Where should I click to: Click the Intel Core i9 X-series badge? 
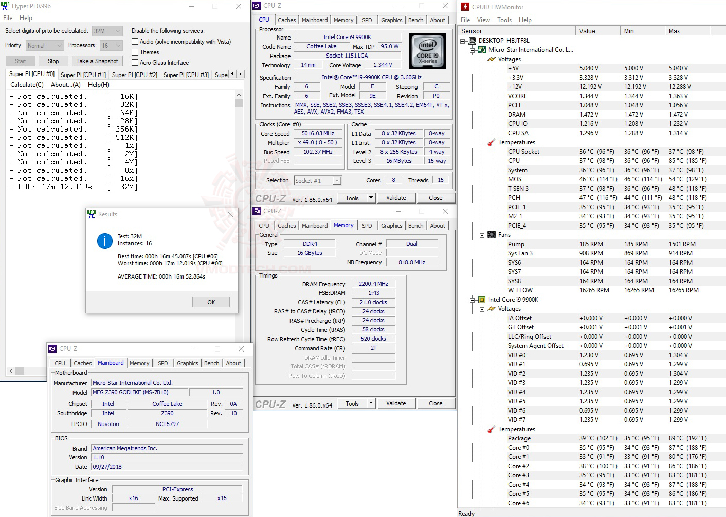pyautogui.click(x=427, y=50)
